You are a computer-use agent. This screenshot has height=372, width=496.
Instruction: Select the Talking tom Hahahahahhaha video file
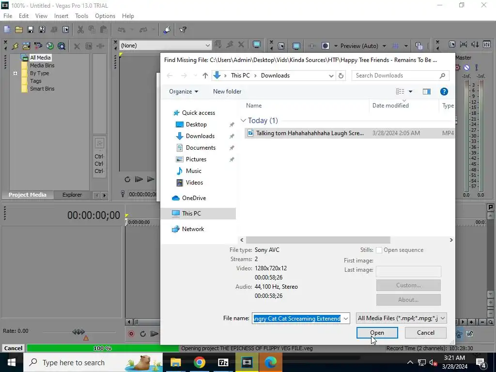(x=350, y=133)
